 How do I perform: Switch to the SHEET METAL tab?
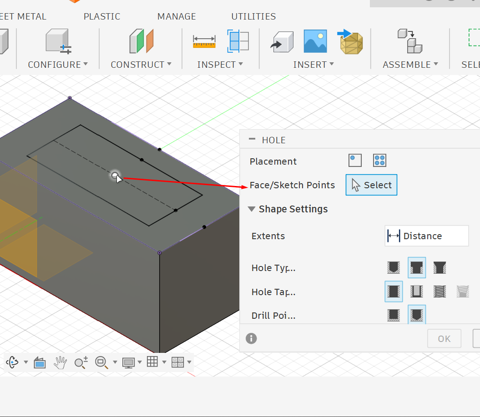pos(23,16)
